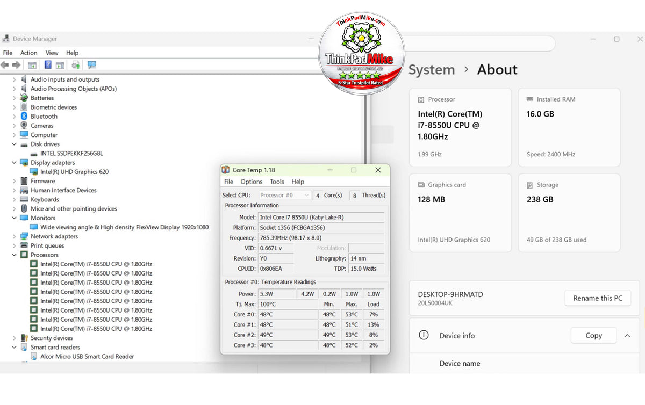Toggle the Show/Hide Action Pane toolbar icon

60,65
